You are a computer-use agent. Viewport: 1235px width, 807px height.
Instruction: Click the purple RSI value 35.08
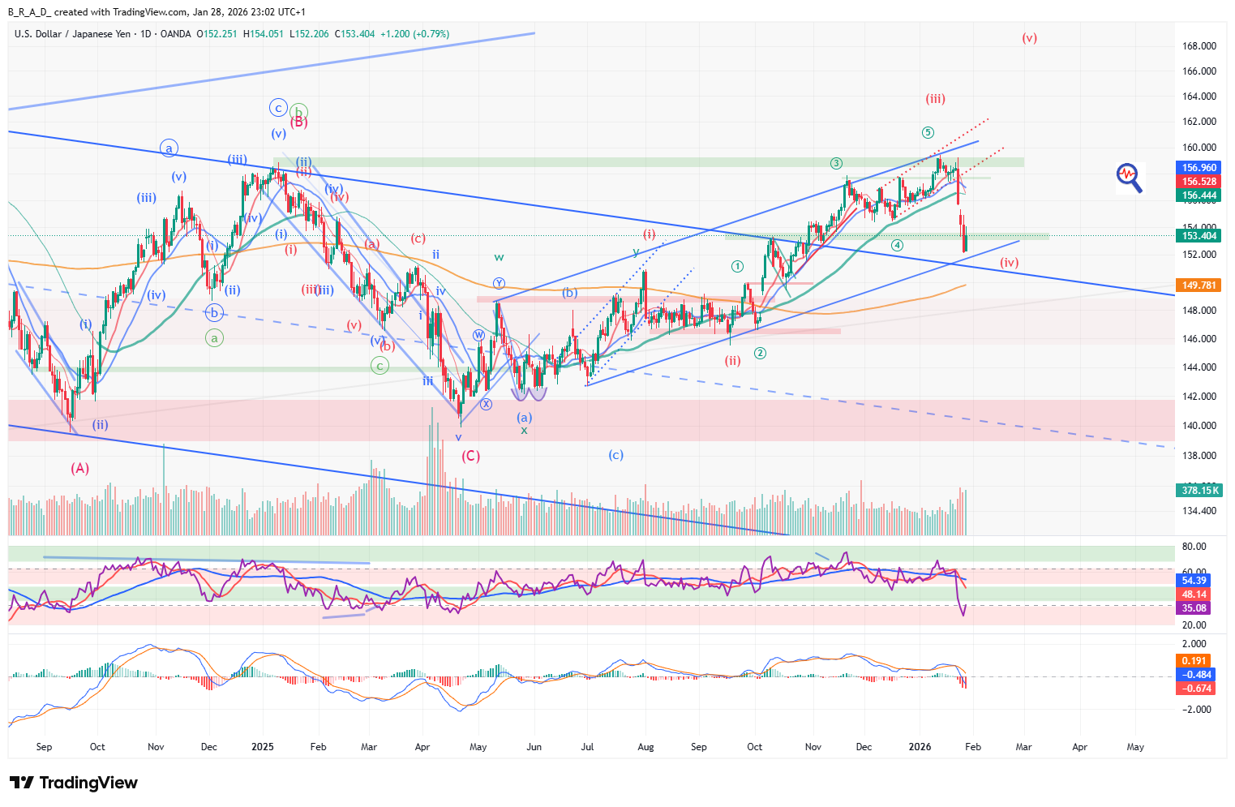click(x=1194, y=608)
